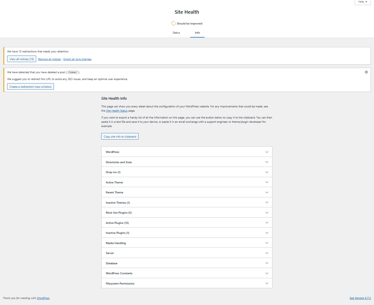Click the Site Health Info heading
Viewport: 374px width, 305px height.
coord(114,98)
